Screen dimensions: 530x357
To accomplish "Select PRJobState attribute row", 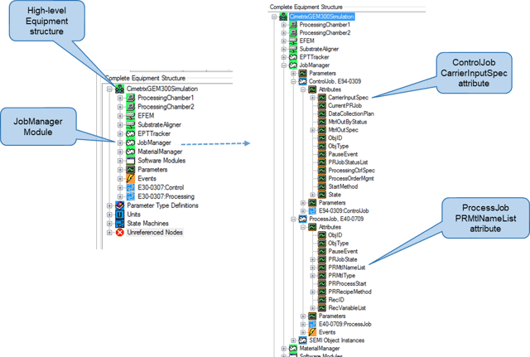I will pos(343,259).
